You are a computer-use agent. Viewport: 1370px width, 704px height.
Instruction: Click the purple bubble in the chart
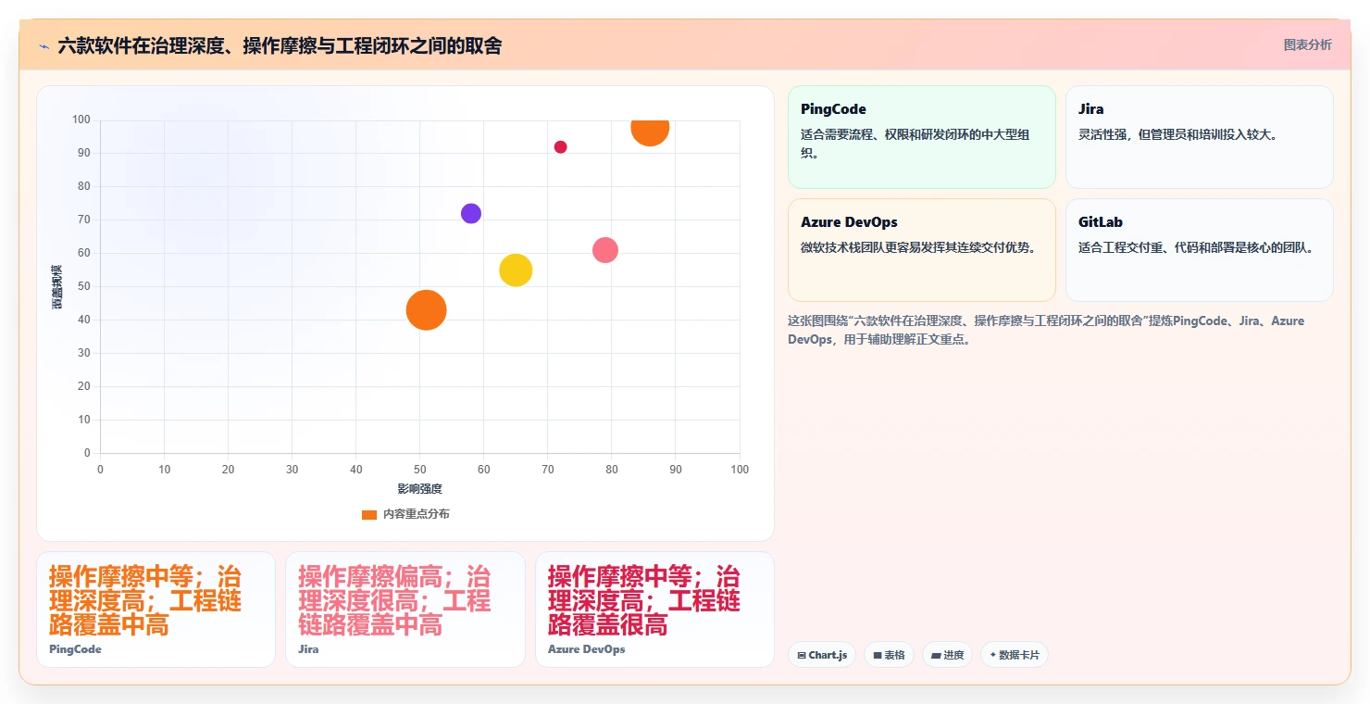coord(471,213)
